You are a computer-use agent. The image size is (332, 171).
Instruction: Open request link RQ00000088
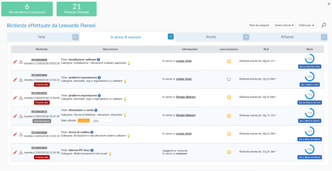click(39, 132)
